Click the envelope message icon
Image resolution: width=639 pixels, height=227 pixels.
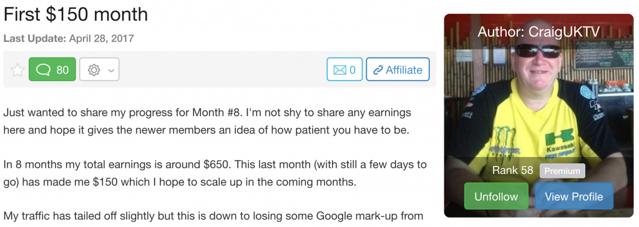340,70
